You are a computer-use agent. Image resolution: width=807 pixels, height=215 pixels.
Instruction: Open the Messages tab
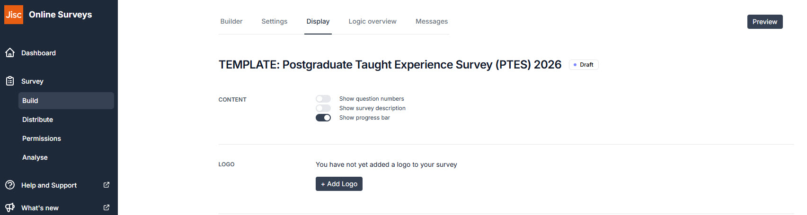coord(432,21)
